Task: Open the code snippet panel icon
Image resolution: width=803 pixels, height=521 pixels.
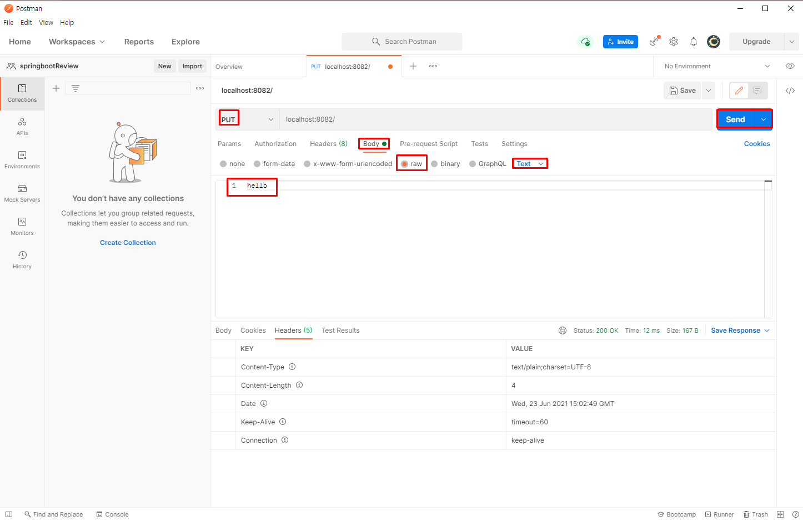Action: (x=790, y=91)
